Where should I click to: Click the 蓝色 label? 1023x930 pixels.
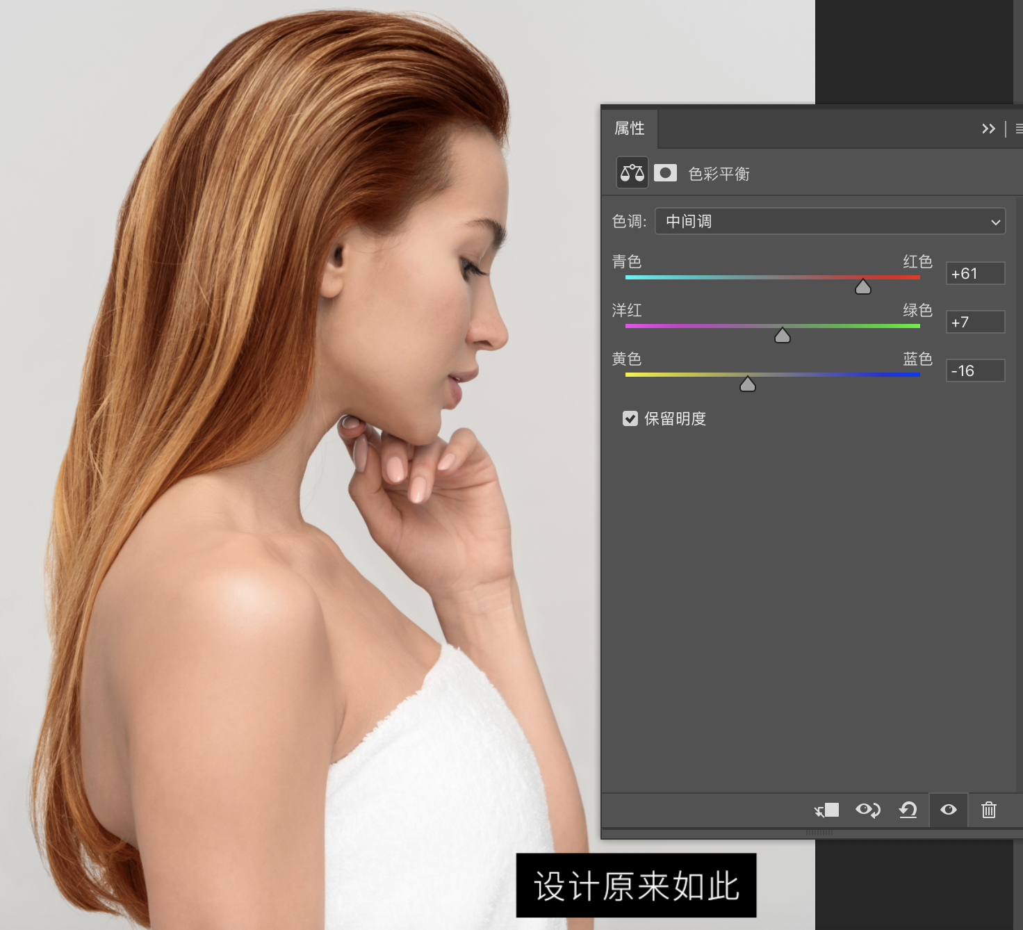(x=917, y=359)
